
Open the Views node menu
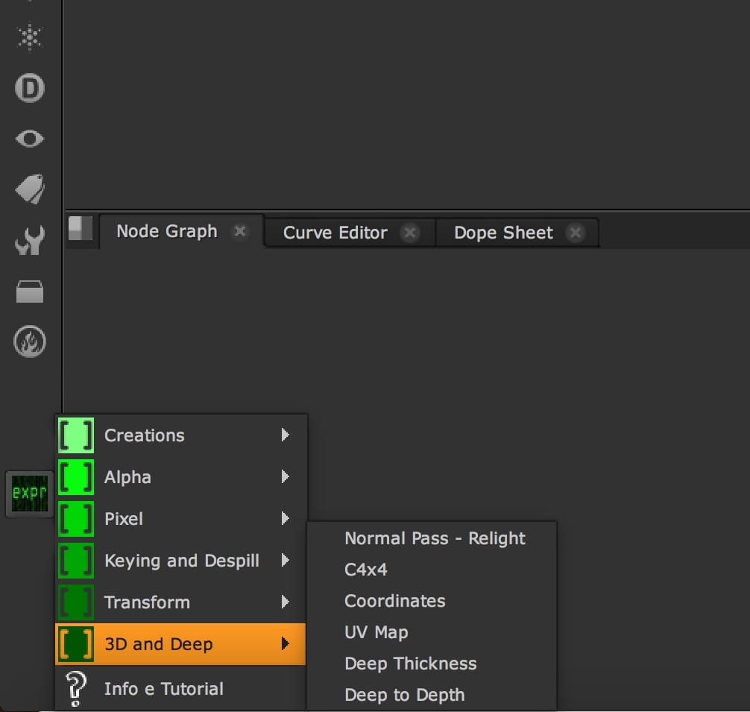click(x=30, y=138)
